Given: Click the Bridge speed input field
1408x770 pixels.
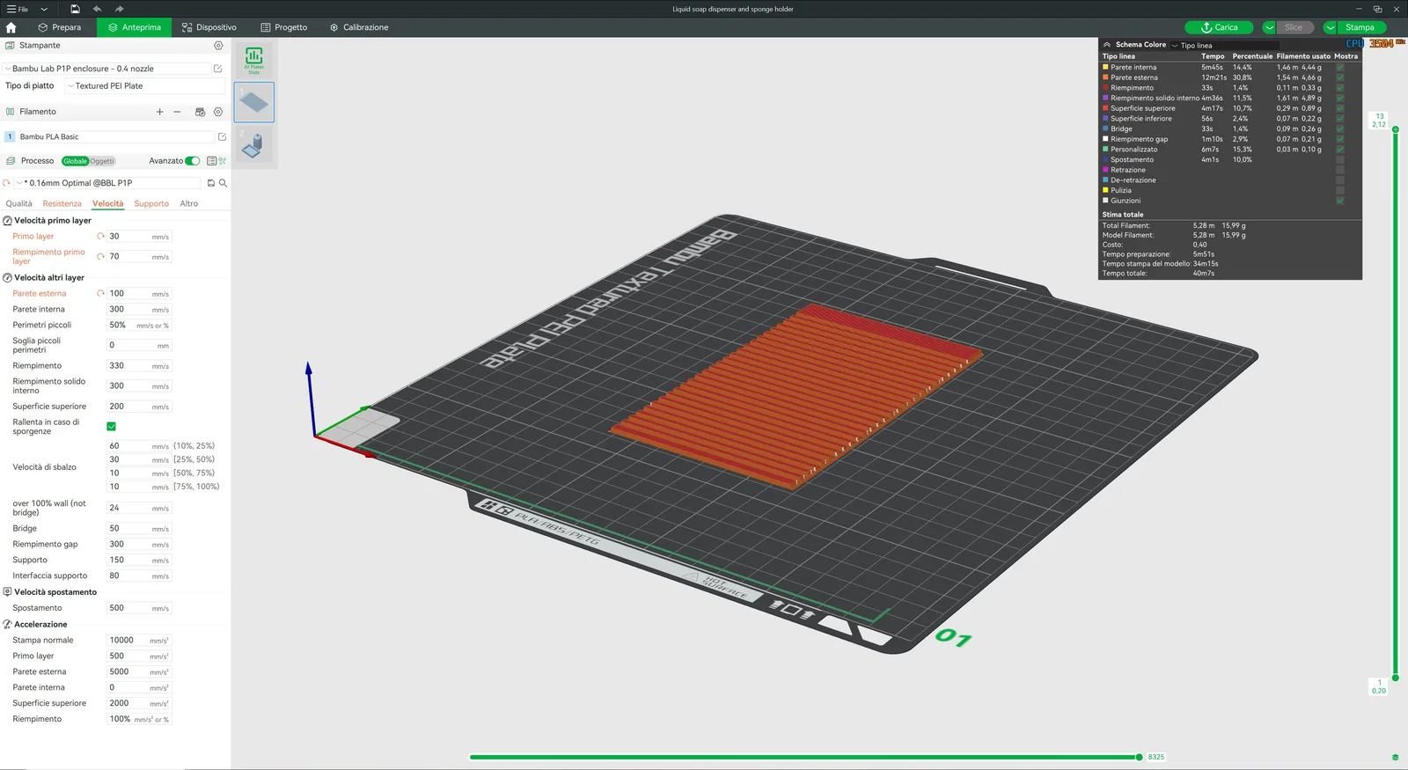Looking at the screenshot, I should pyautogui.click(x=138, y=529).
